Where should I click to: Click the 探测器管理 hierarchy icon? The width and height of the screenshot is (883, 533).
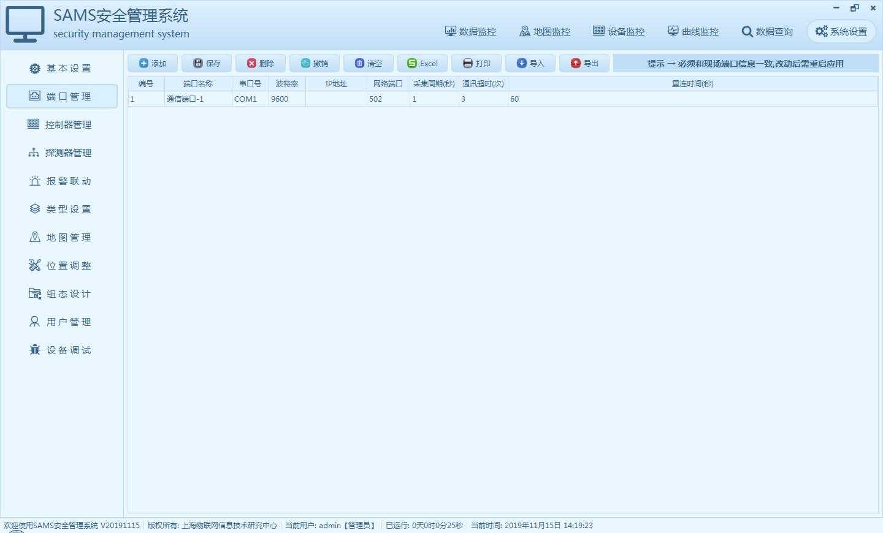pos(34,152)
